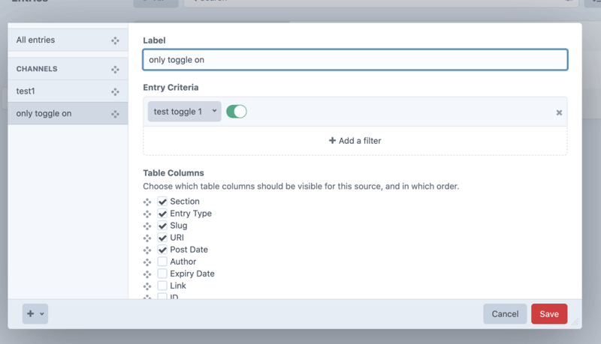Enable the Author column checkbox
Screen dimensions: 601x344
(162, 262)
